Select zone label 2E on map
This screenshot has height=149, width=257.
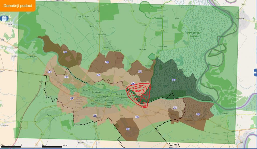tap(95, 116)
